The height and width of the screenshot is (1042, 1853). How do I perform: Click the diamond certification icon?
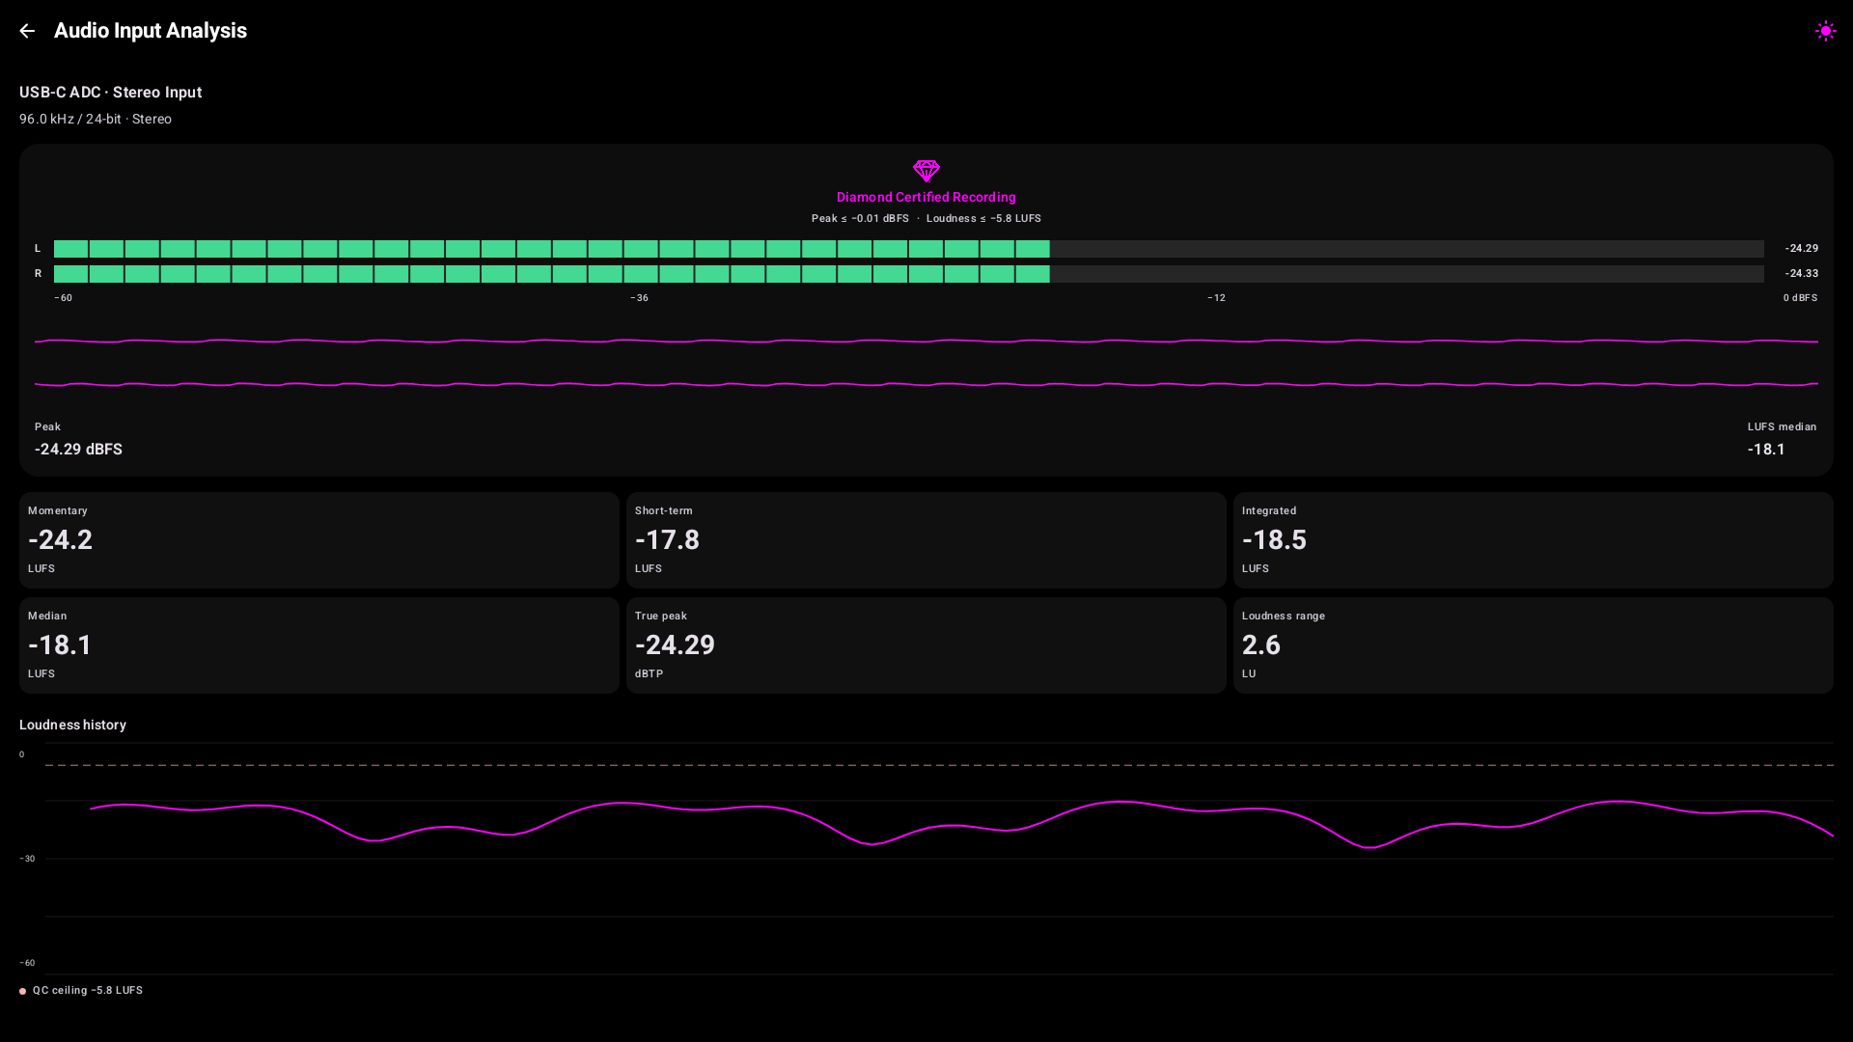(x=926, y=172)
